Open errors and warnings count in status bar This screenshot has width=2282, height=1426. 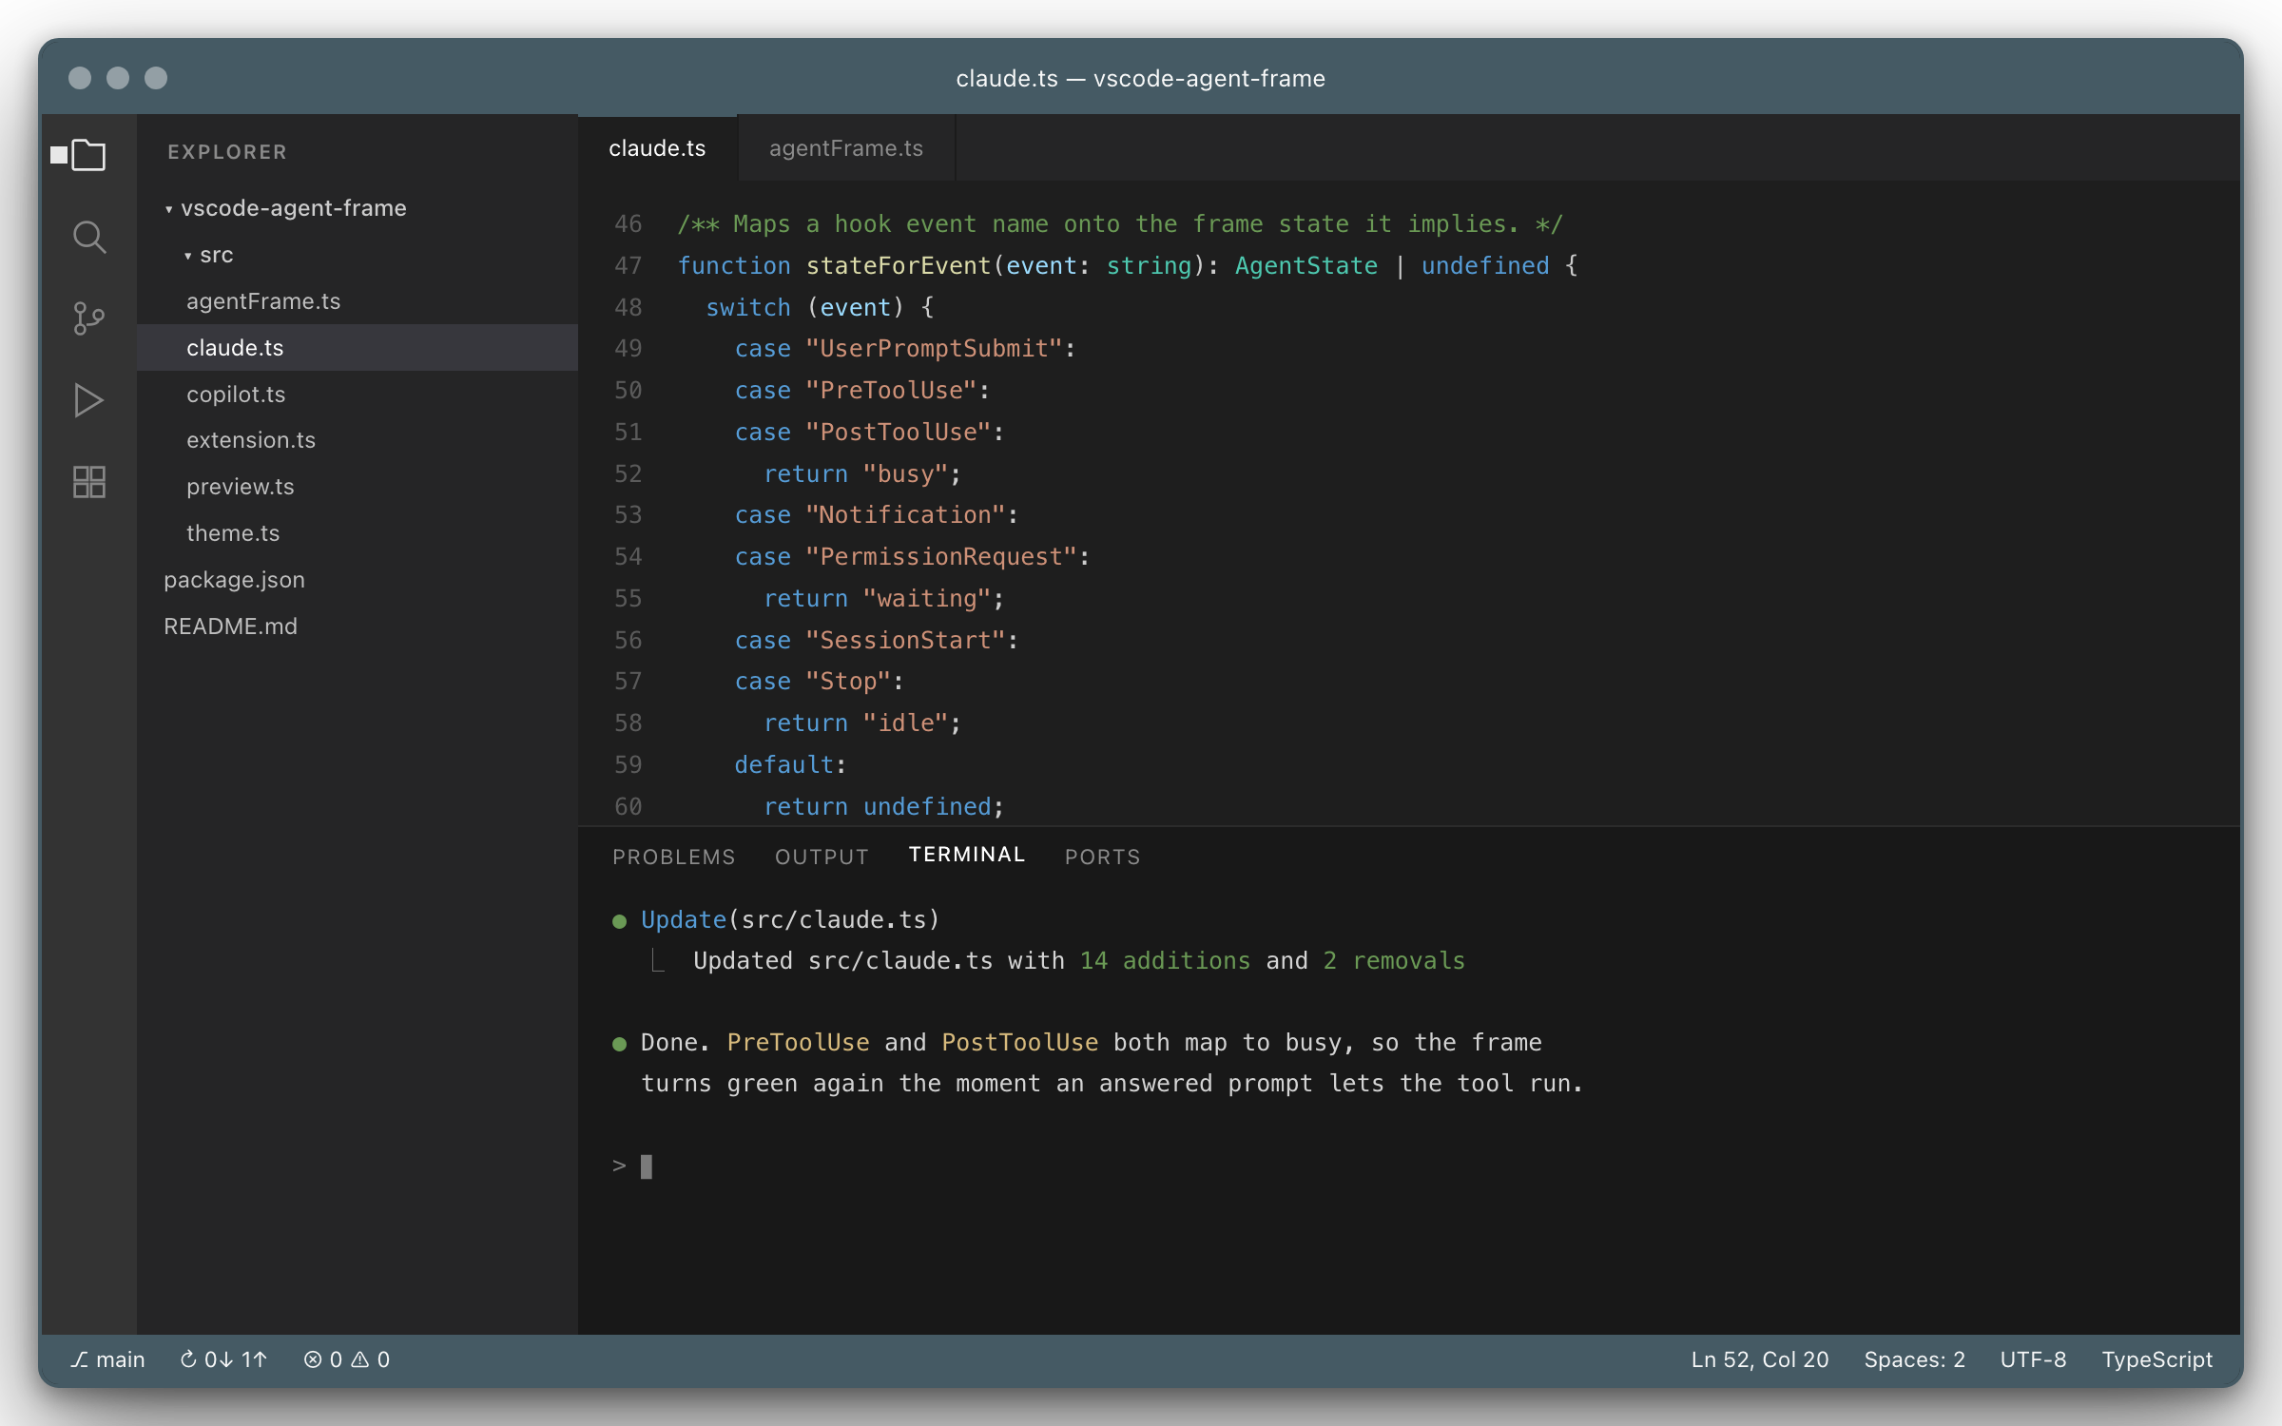[x=347, y=1359]
